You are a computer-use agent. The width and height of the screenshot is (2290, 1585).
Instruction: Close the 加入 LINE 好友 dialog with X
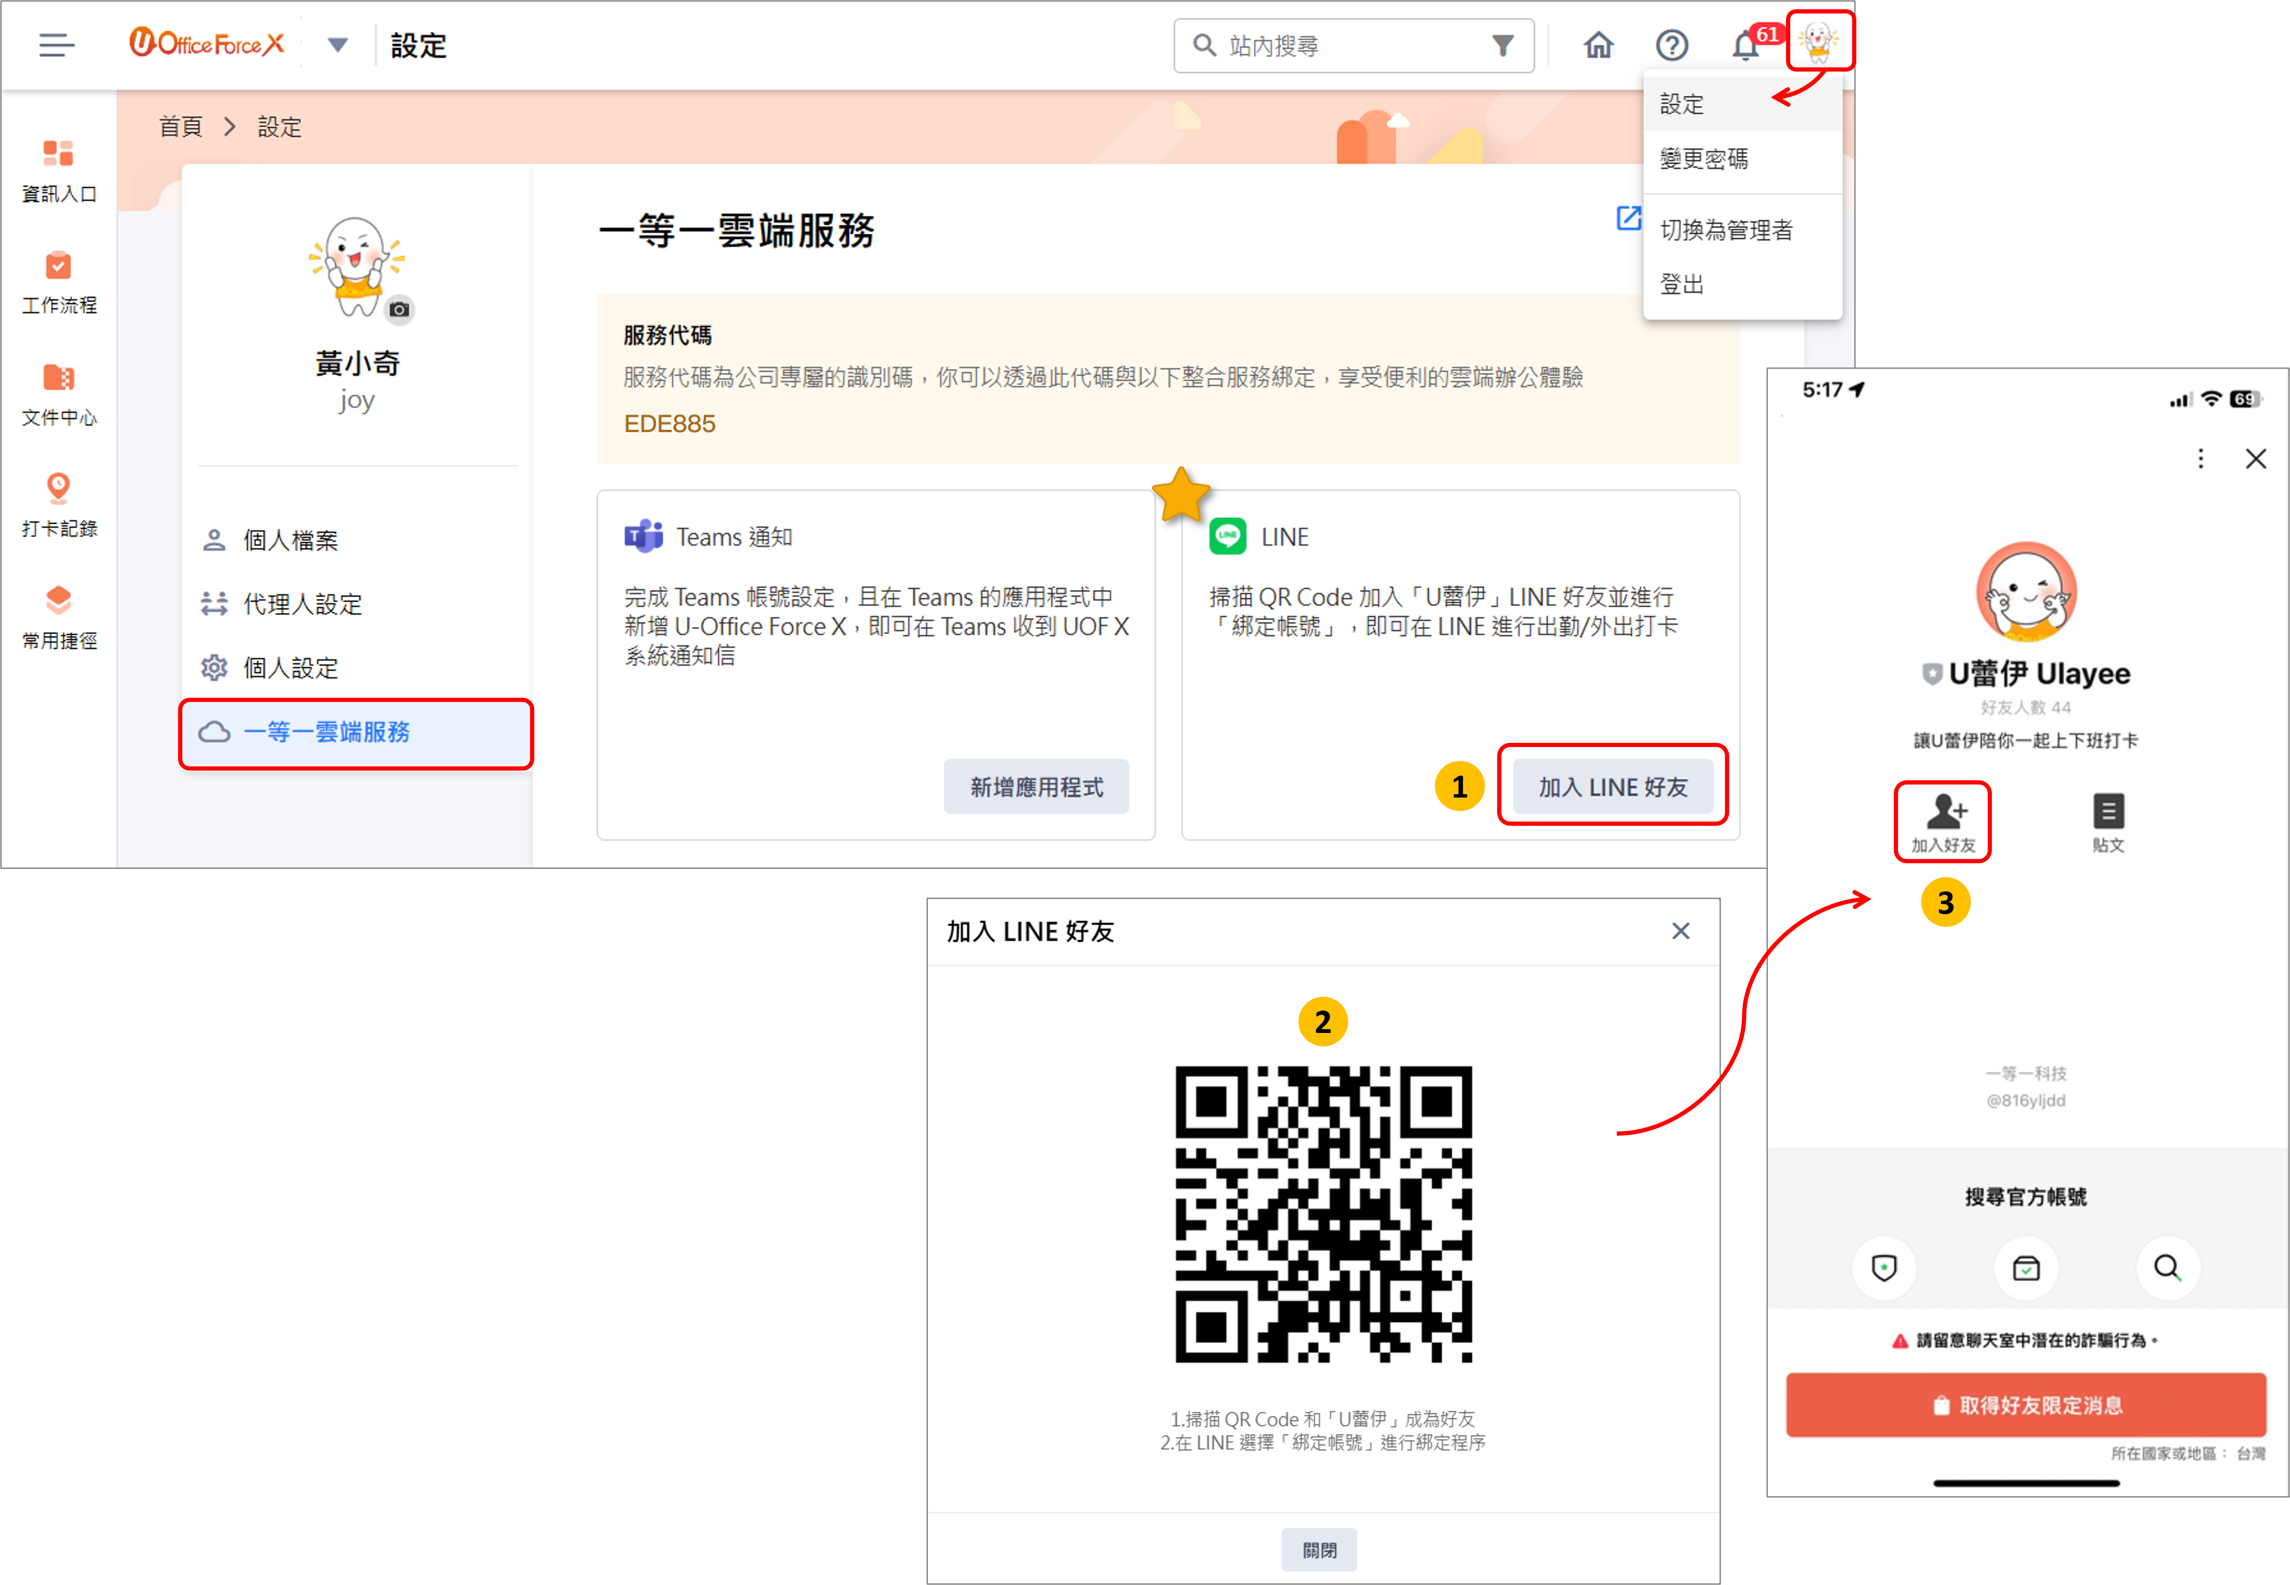[x=1680, y=931]
